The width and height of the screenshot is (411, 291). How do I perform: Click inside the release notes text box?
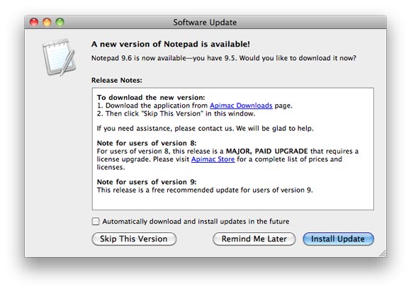tap(232, 149)
